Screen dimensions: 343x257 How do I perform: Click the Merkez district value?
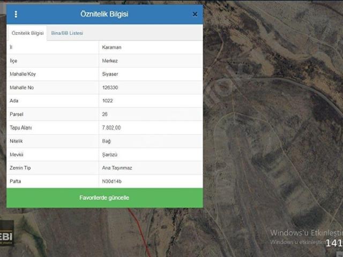(110, 61)
